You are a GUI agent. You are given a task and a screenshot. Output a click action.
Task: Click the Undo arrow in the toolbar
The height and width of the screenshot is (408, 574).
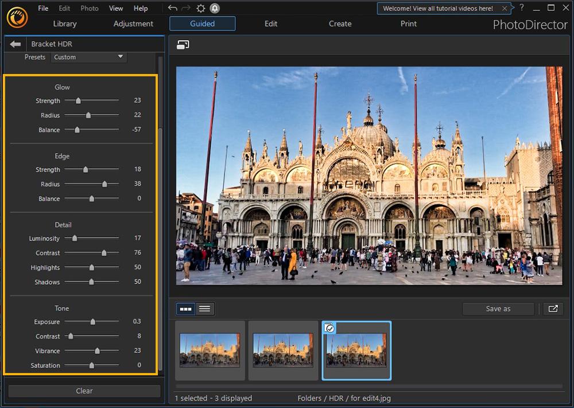[x=172, y=8]
